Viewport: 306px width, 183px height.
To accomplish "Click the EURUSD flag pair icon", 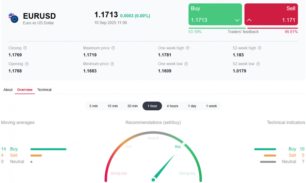I will (x=13, y=18).
